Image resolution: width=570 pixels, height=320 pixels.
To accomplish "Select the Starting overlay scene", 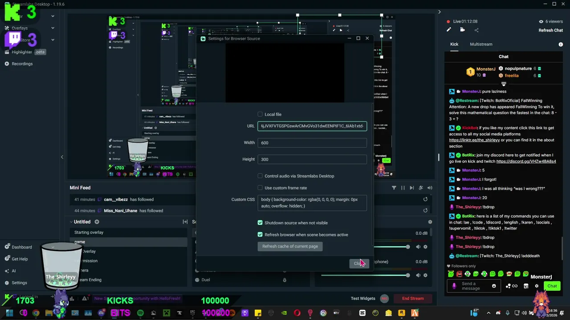I will coord(128,232).
